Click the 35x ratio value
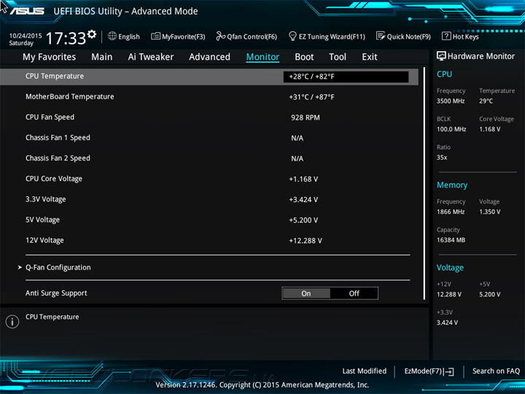This screenshot has width=525, height=394. coord(442,158)
